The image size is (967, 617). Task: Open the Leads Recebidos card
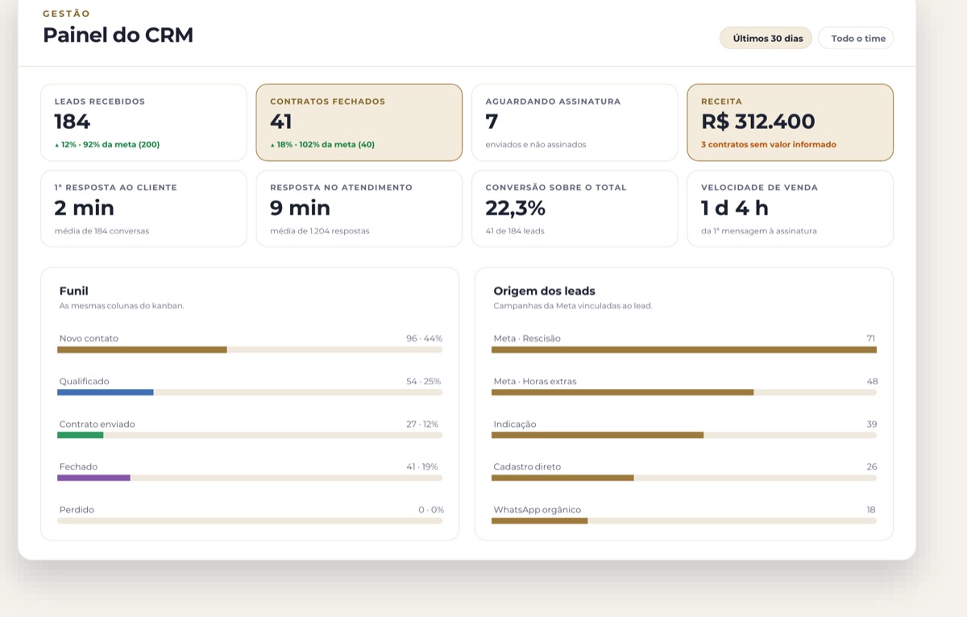(x=143, y=122)
